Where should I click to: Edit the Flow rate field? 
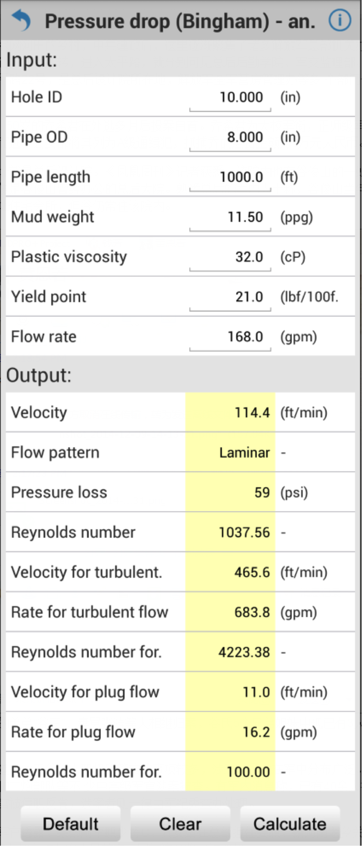[x=230, y=337]
